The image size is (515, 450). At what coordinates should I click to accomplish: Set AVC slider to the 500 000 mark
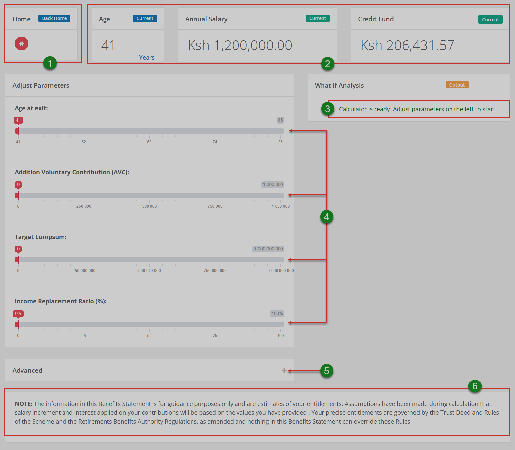149,195
